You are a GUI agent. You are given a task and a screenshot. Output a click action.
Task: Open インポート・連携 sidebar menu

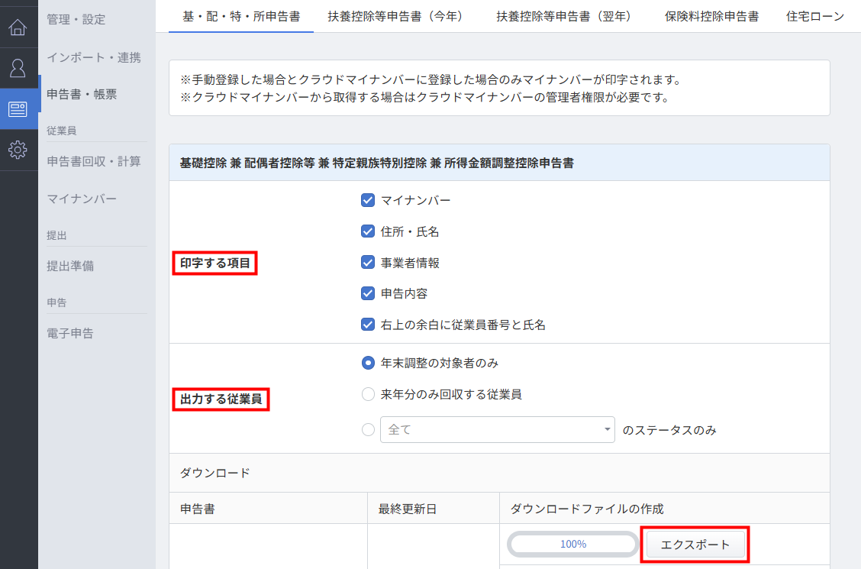pos(93,57)
